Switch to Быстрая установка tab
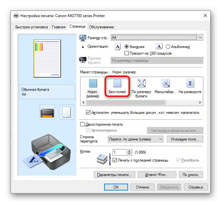The image size is (221, 204). (x=32, y=27)
